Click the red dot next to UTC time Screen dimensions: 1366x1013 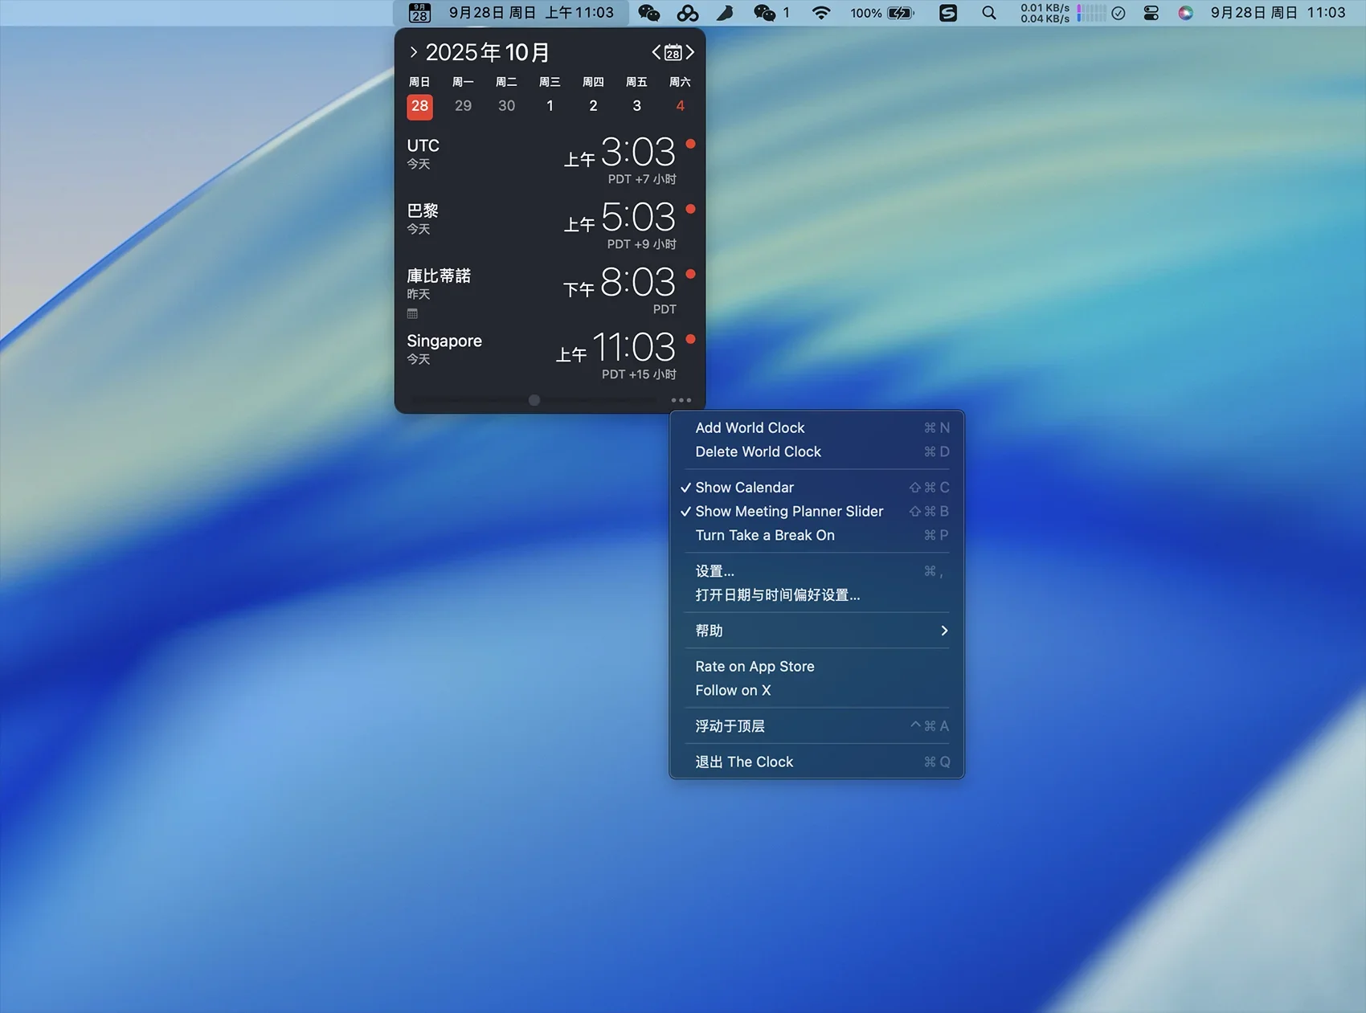pos(690,144)
